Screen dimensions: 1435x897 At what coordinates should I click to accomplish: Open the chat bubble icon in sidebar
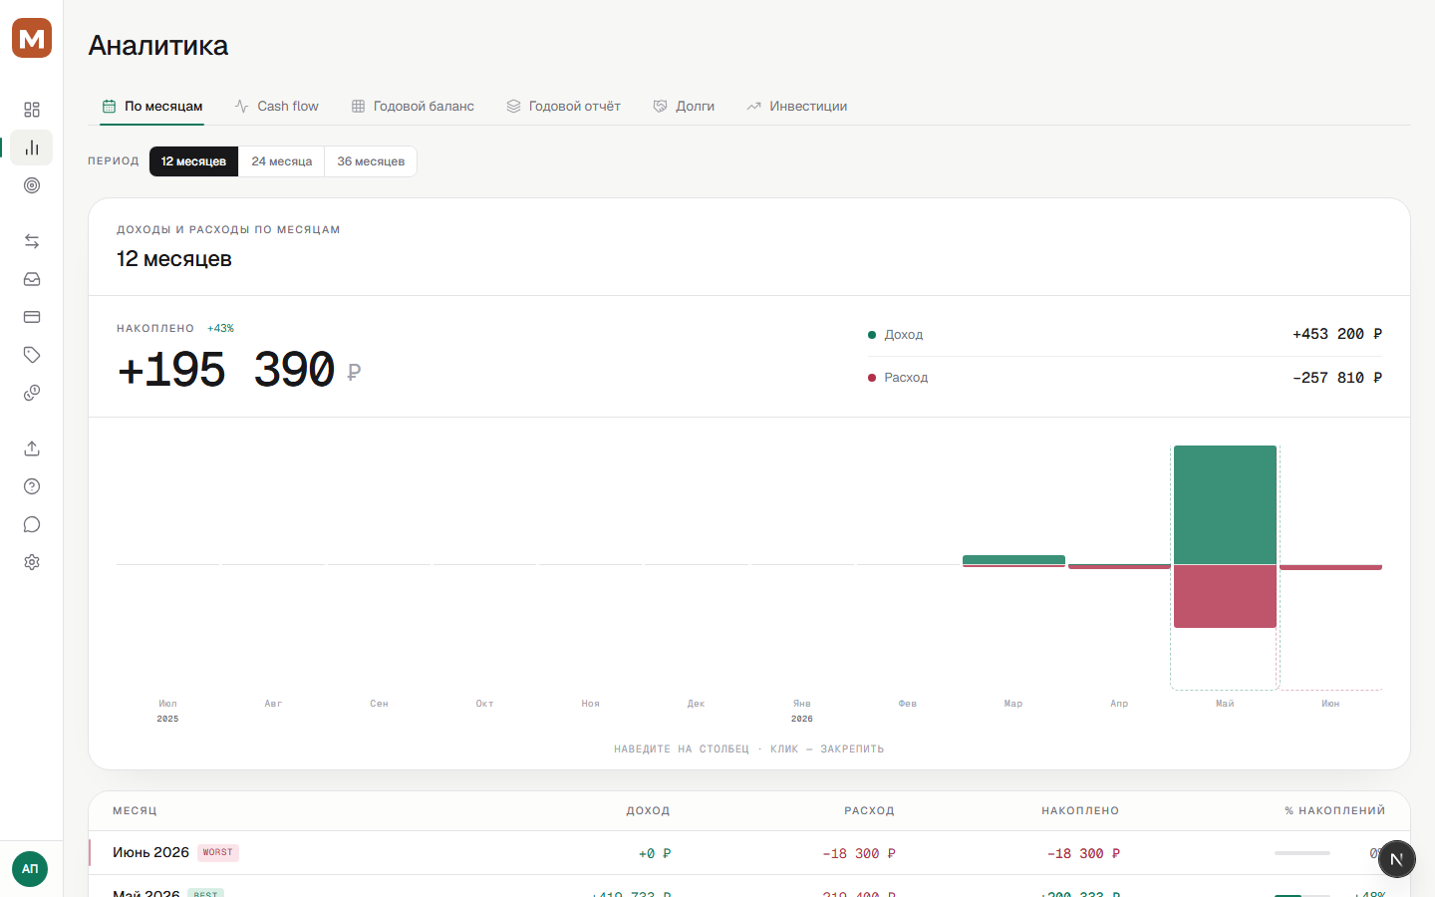tap(32, 524)
